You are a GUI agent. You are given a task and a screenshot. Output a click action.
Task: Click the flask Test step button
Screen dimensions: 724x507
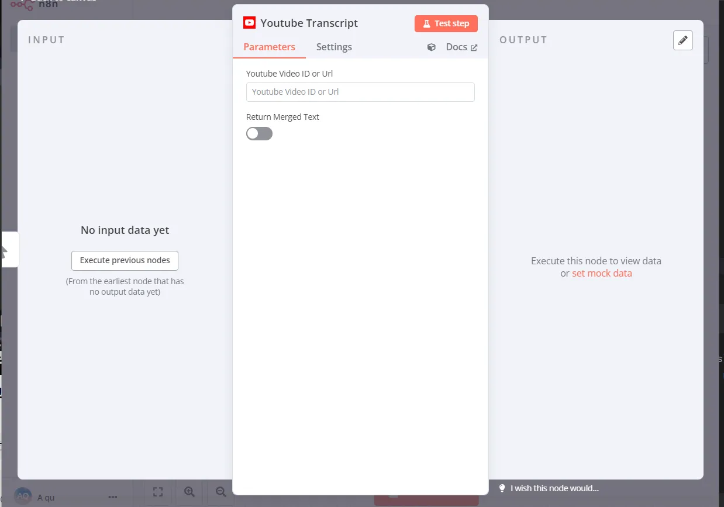click(x=446, y=23)
